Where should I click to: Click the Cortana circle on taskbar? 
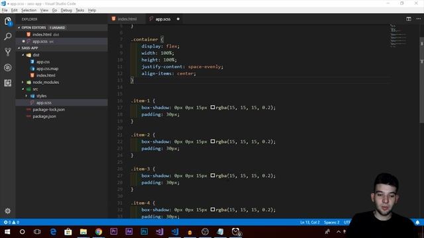[22, 231]
